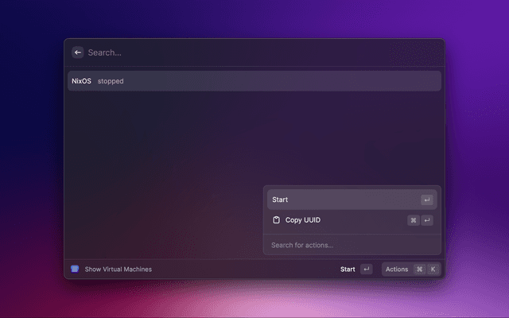Click the Show Virtual Machines extension icon

tap(75, 270)
